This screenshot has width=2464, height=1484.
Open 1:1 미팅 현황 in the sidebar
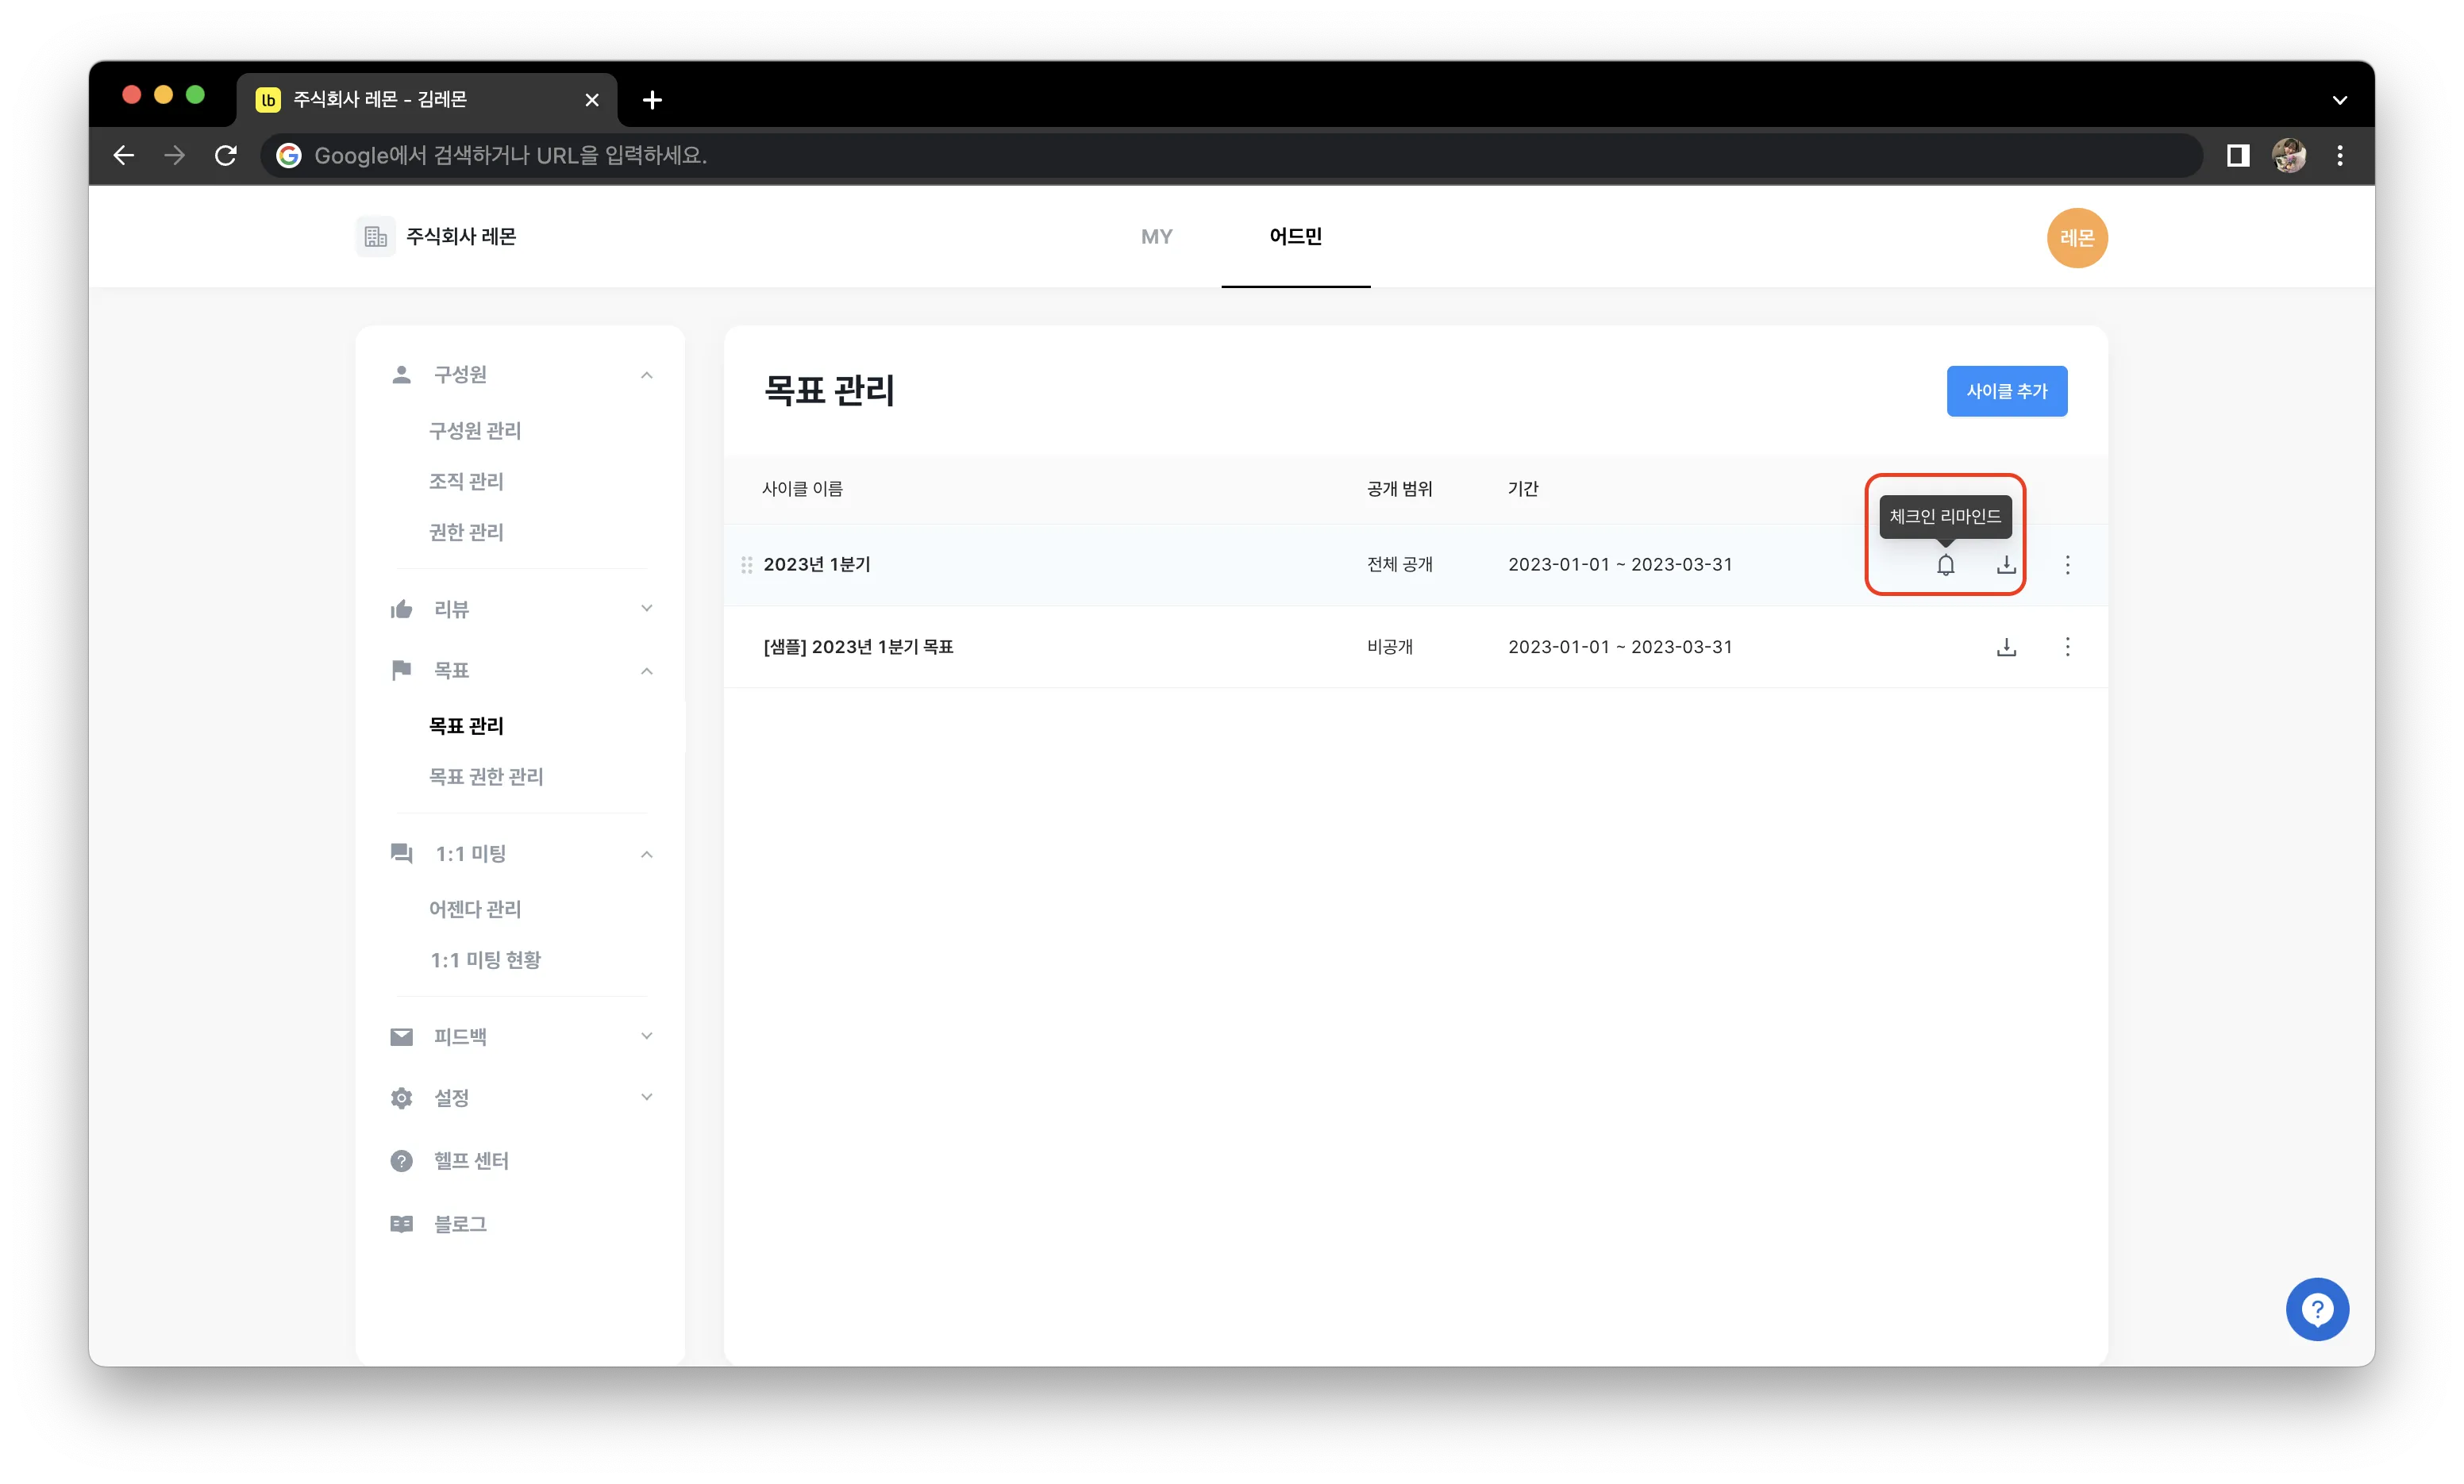485,959
